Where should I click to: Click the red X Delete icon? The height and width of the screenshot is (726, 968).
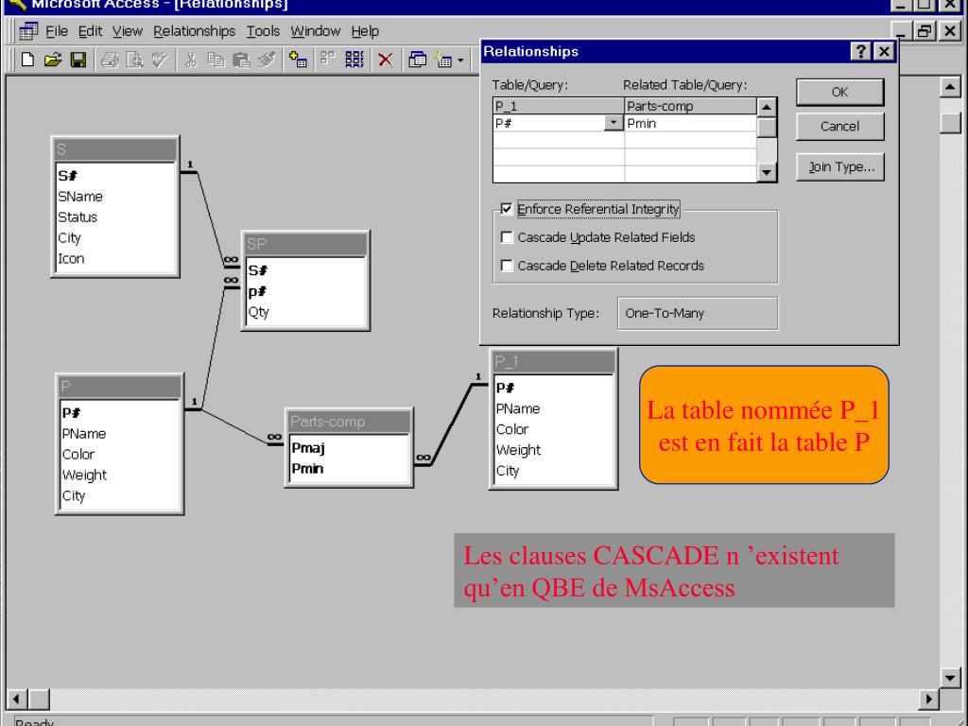coord(386,60)
